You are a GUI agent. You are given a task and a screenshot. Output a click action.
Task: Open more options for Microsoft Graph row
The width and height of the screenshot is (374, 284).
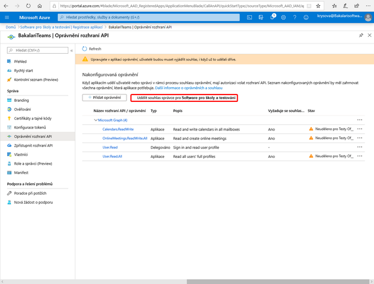[x=360, y=120]
